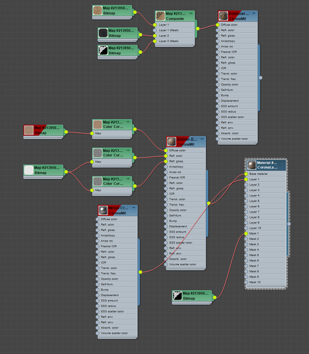
Task: Click the output socket of wood CoronaMtl node
Action: [x=209, y=203]
